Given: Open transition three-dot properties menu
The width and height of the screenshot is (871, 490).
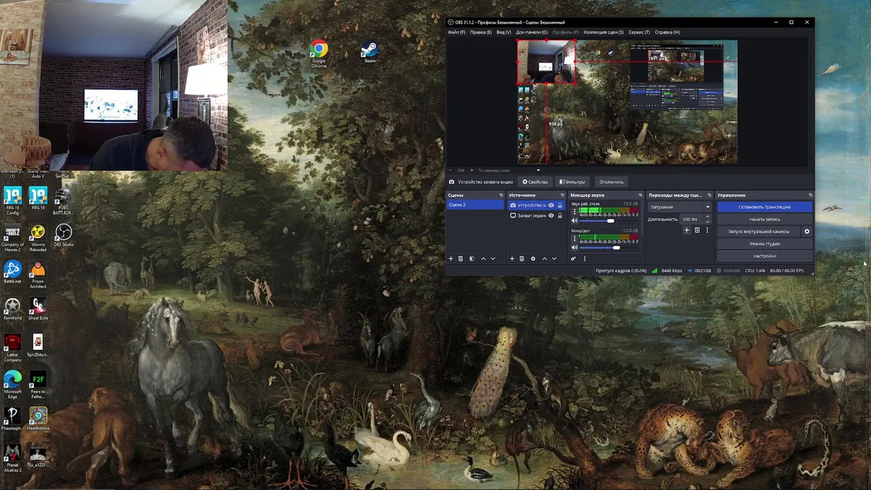Looking at the screenshot, I should point(707,230).
